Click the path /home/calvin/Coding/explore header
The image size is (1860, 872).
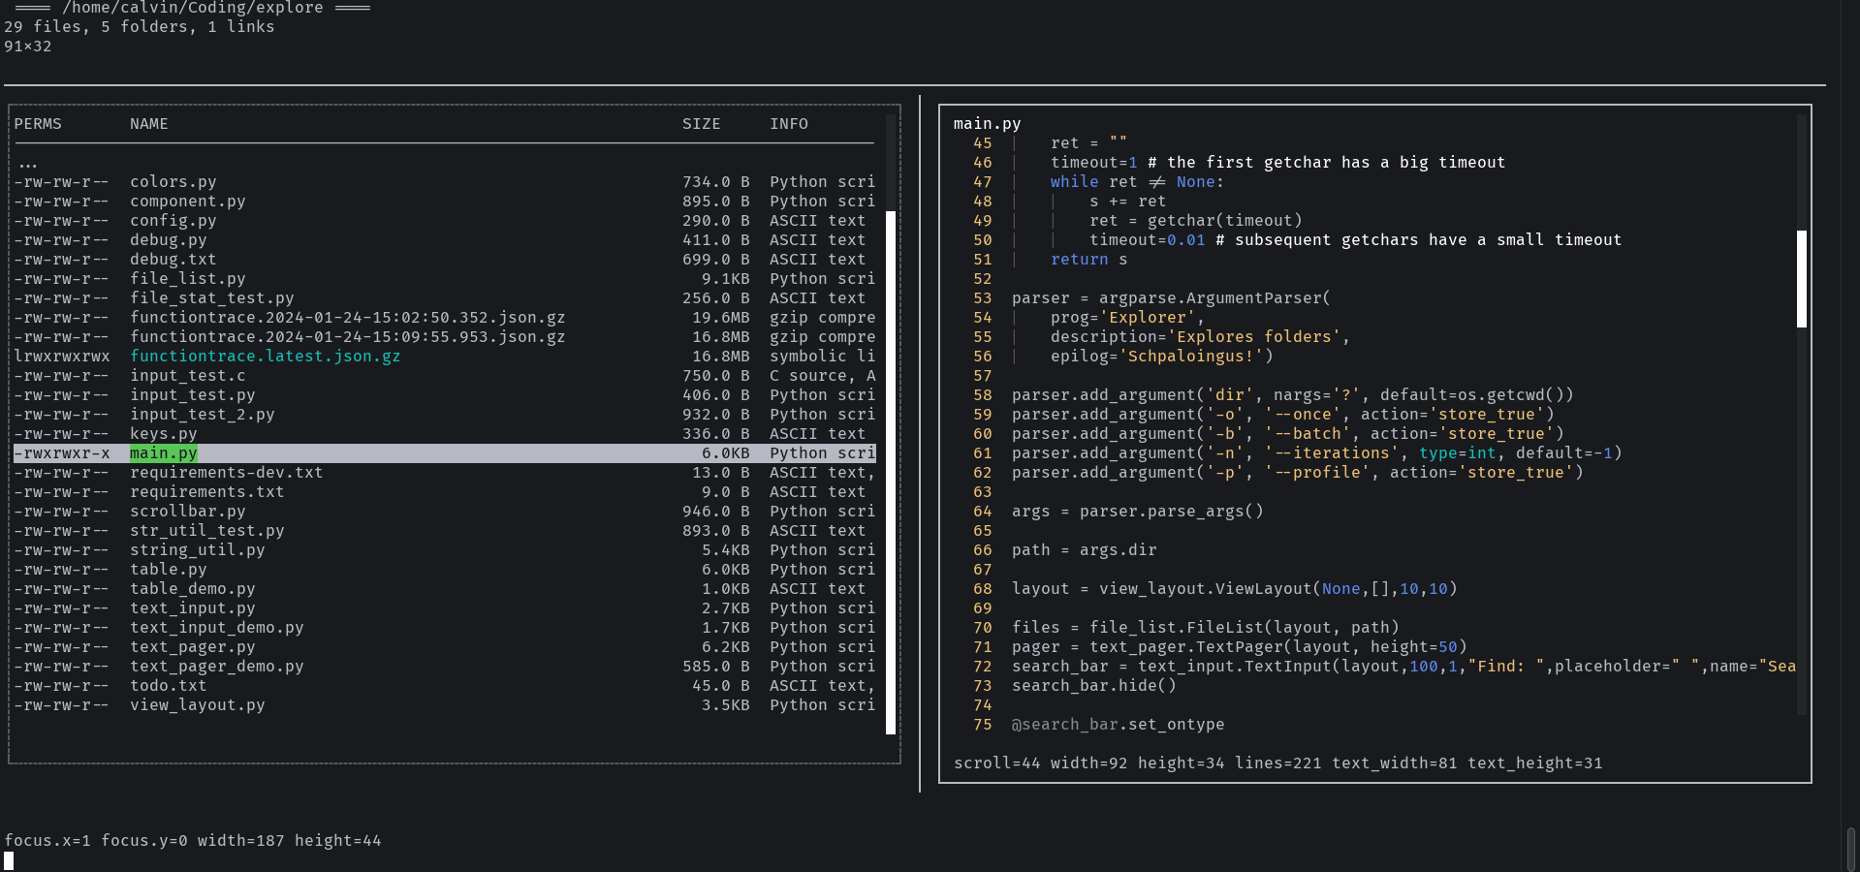click(x=192, y=8)
